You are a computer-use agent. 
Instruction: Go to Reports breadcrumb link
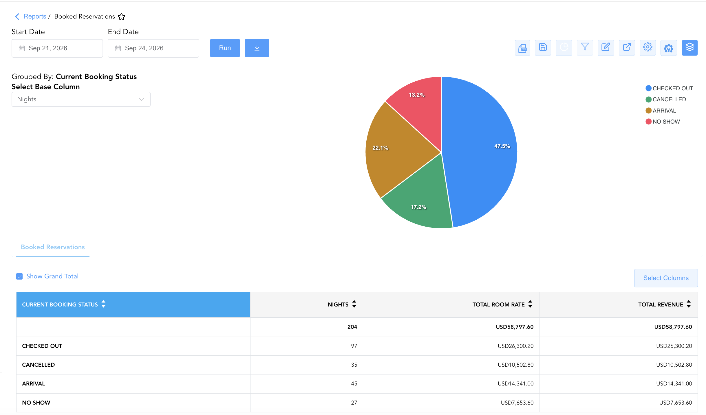click(x=35, y=16)
